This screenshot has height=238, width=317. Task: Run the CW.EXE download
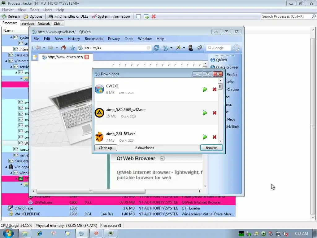205,89
